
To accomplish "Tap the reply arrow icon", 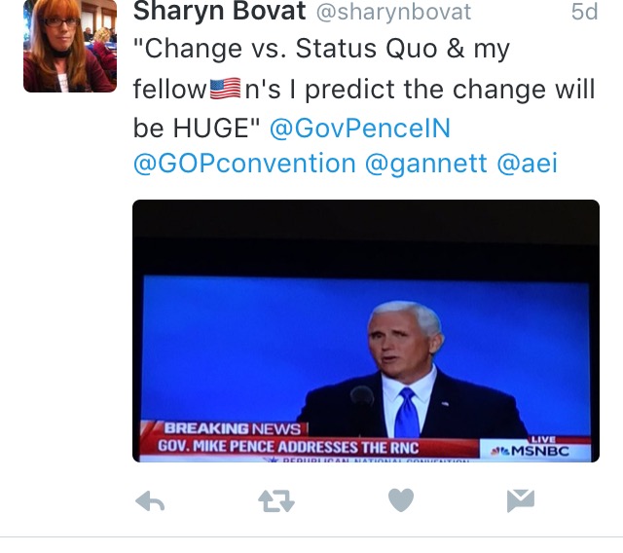I will click(x=150, y=500).
